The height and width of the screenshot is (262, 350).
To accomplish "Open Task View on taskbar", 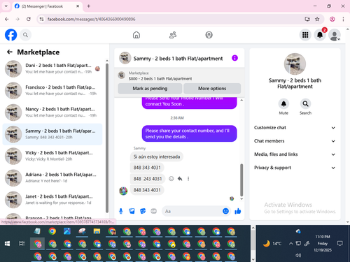I will click(22, 244).
